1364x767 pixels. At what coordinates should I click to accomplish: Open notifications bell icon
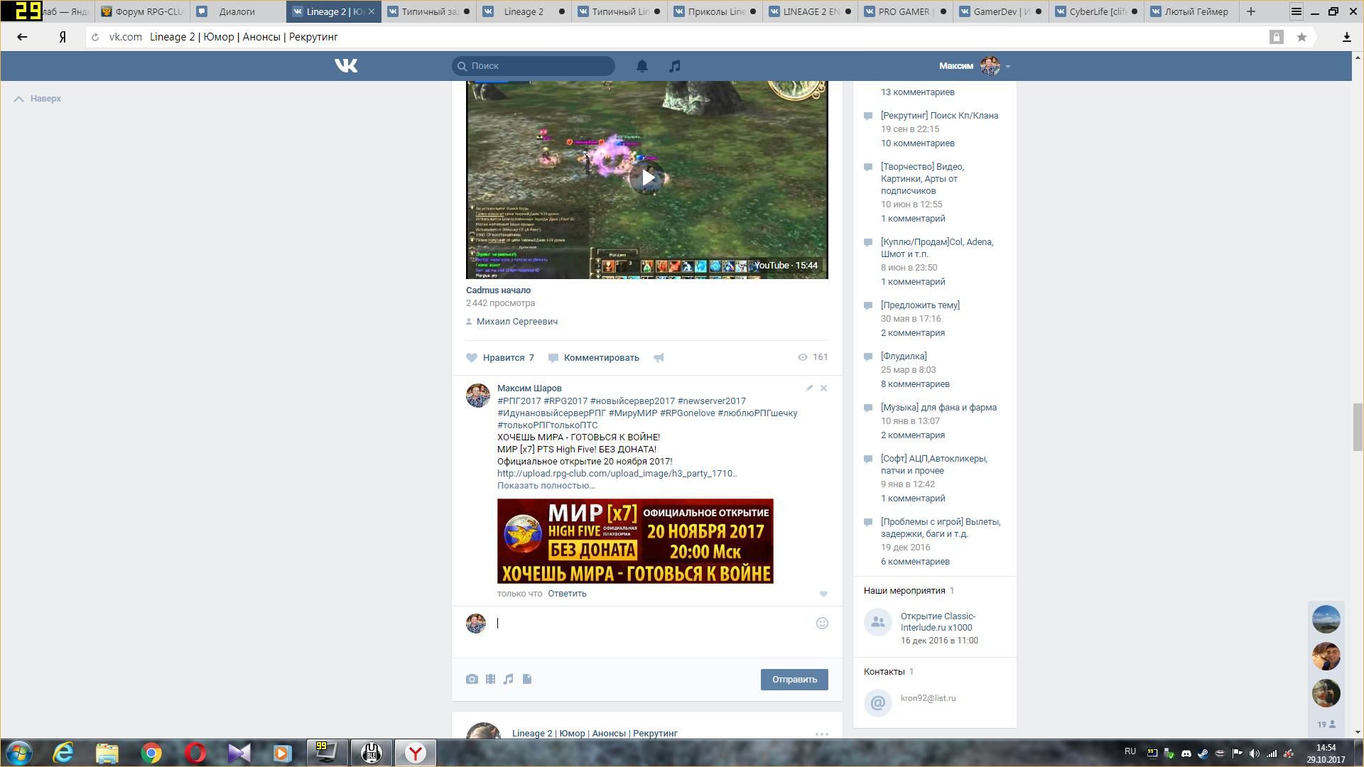tap(642, 66)
